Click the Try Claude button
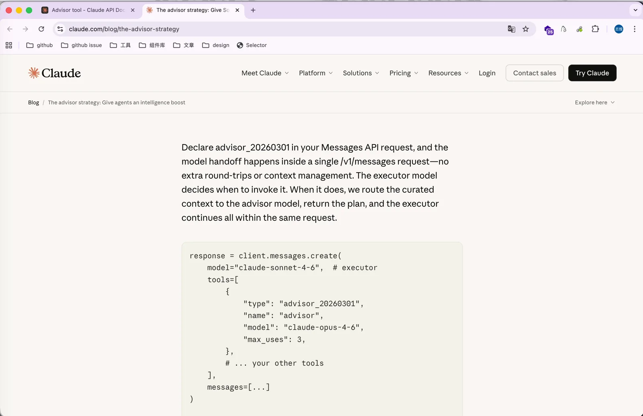Screen dimensions: 643x416 pyautogui.click(x=592, y=73)
